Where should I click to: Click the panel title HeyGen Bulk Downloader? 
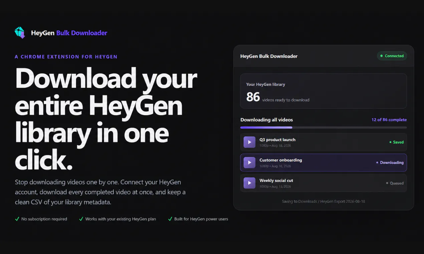(269, 56)
